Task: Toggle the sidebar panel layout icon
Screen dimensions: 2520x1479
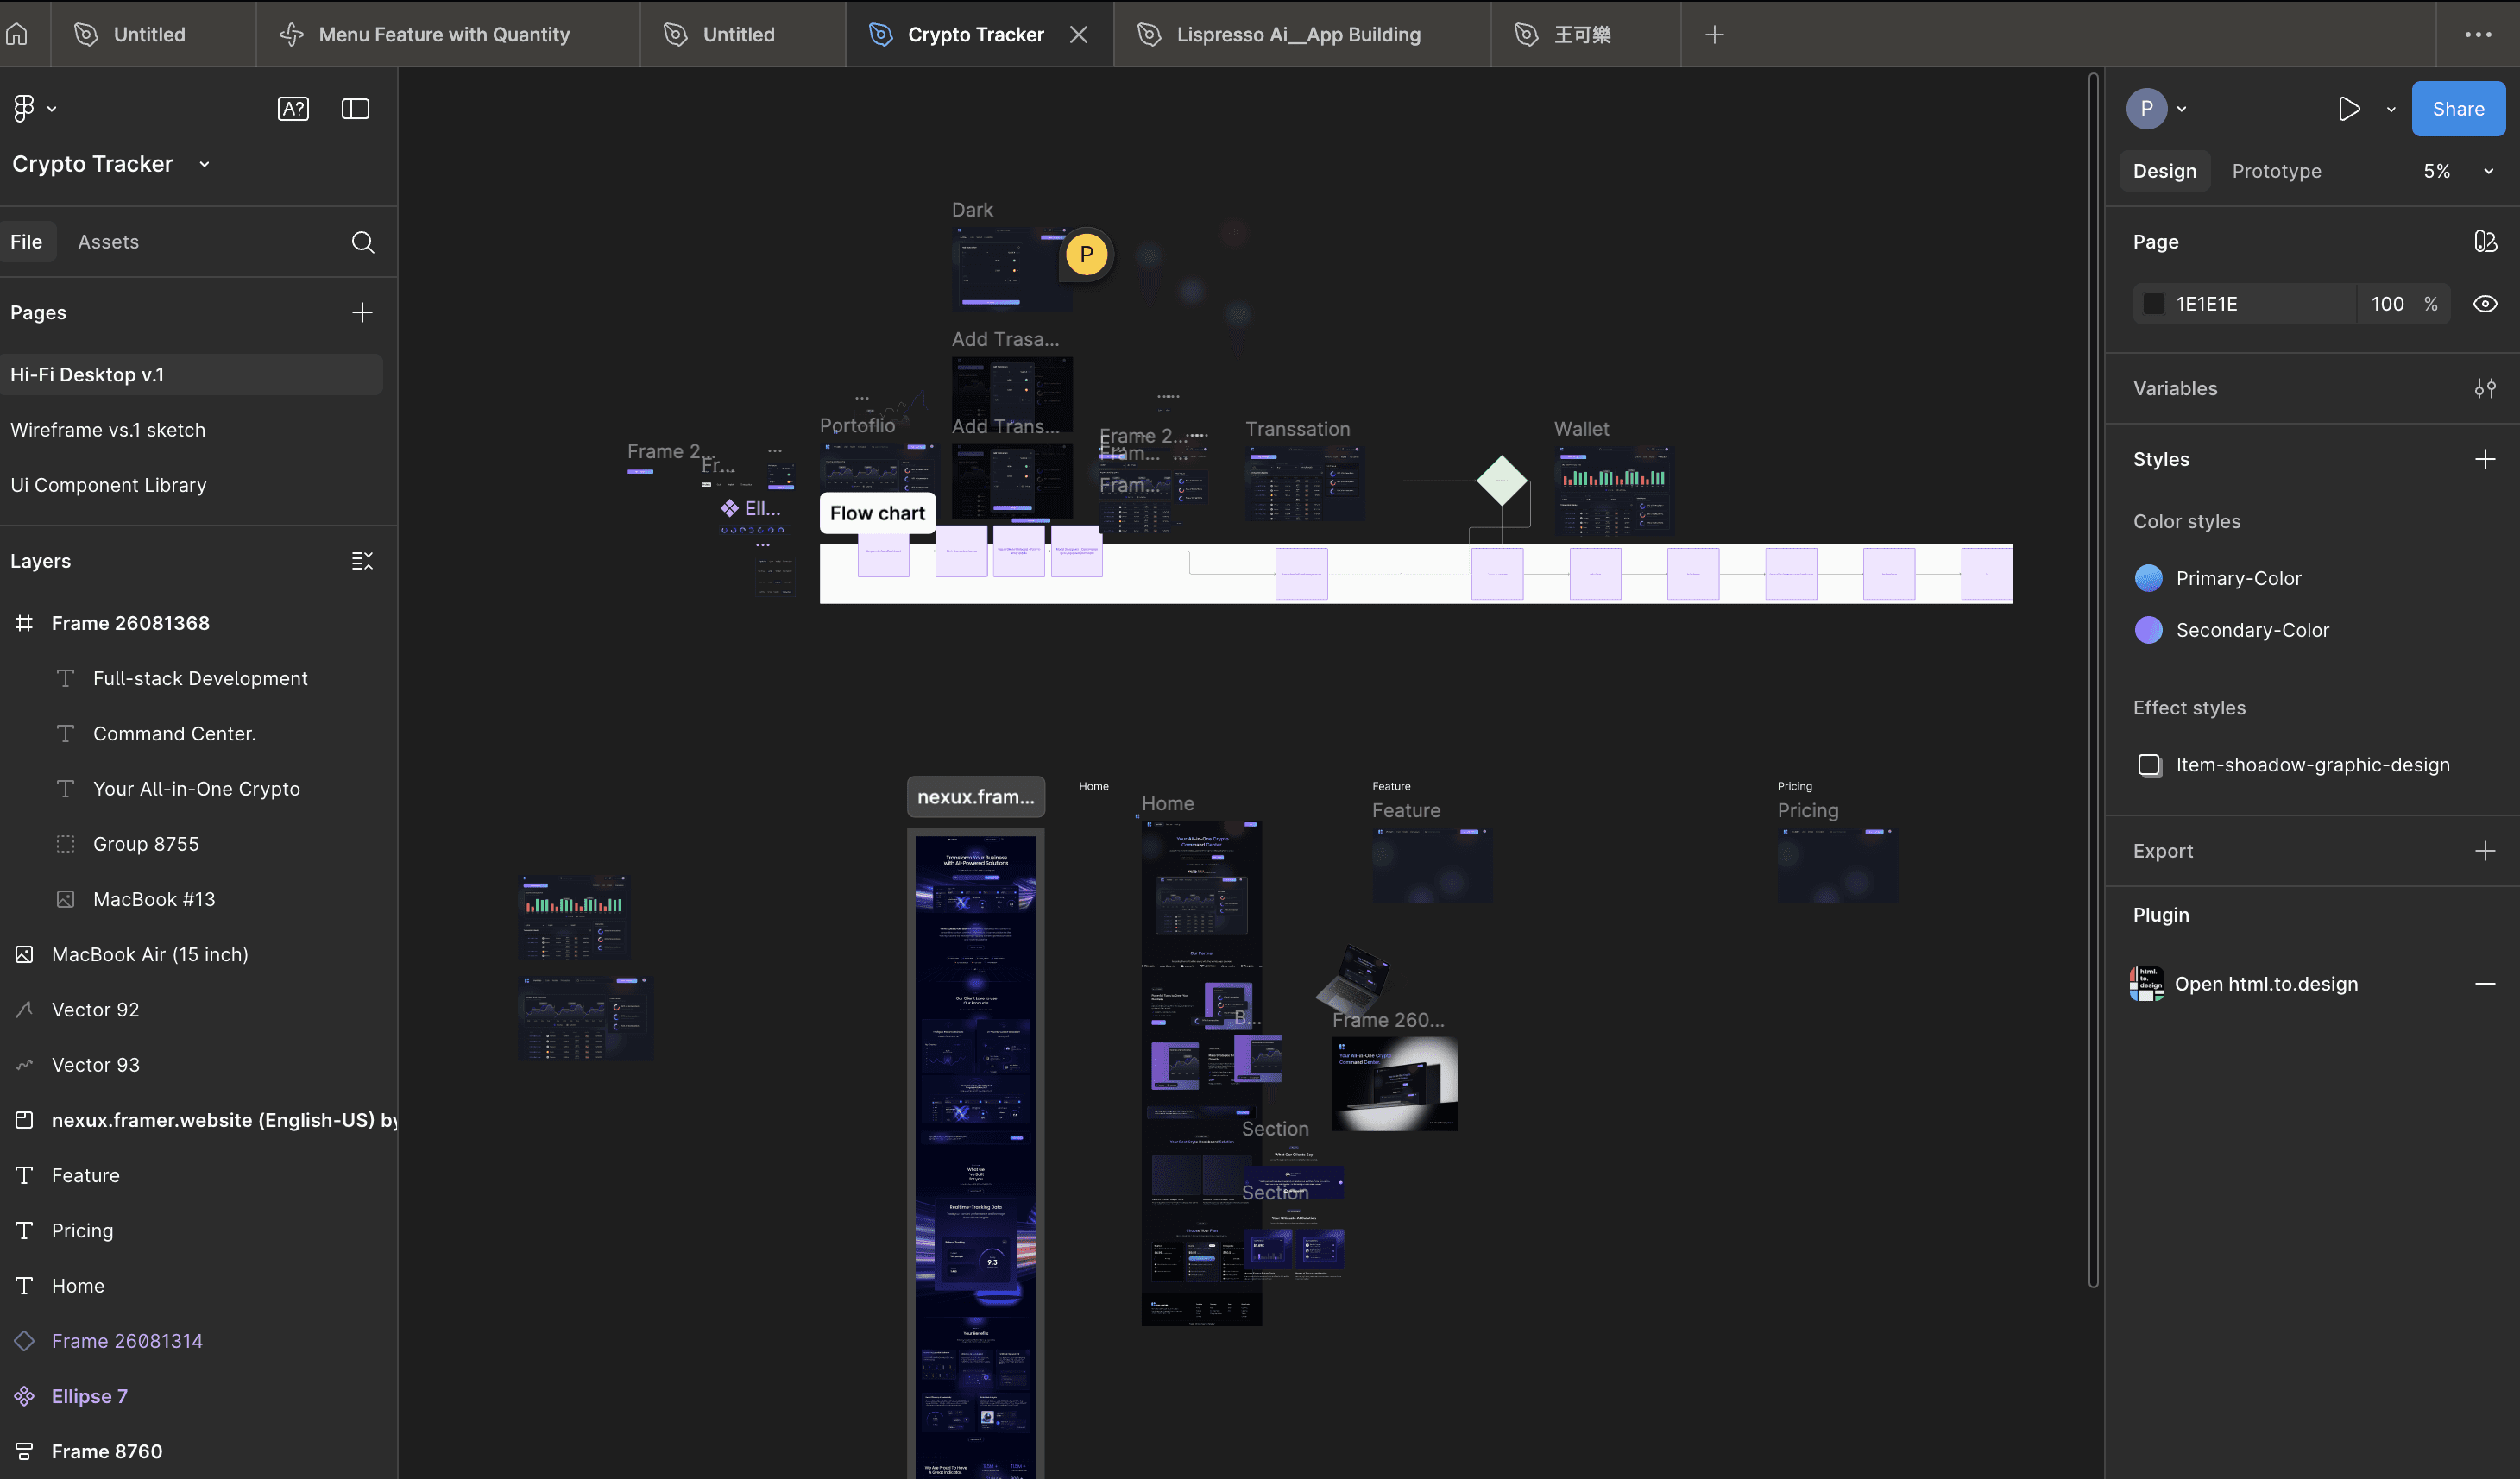Action: (355, 108)
